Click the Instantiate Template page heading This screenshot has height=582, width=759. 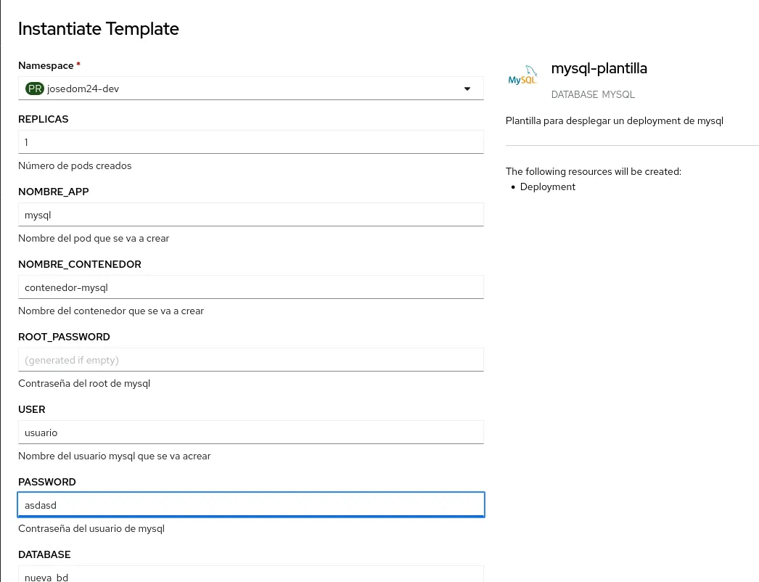(98, 28)
